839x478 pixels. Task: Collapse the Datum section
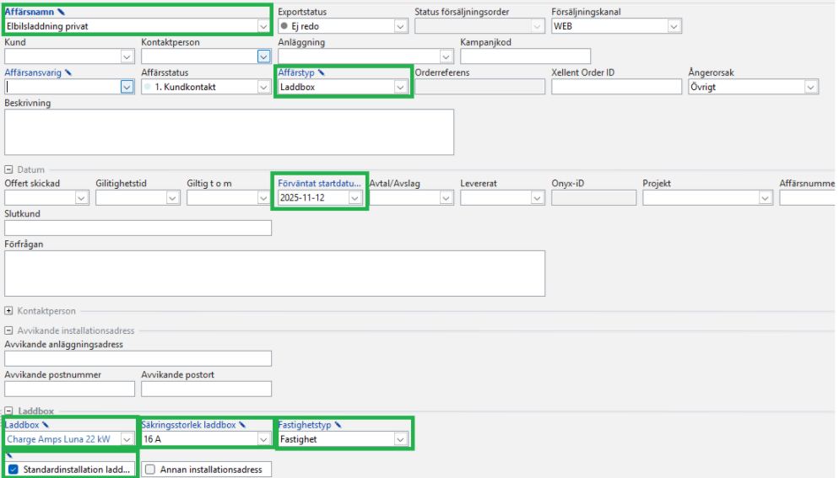[x=9, y=169]
